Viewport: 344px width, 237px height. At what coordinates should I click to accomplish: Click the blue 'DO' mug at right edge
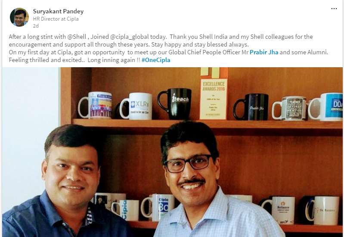pyautogui.click(x=325, y=107)
